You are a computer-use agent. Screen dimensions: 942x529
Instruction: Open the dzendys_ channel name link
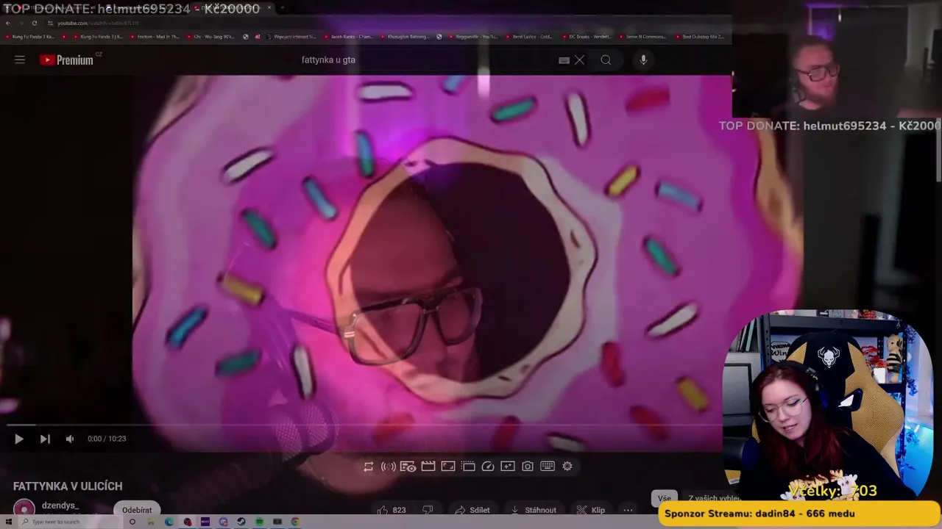60,505
